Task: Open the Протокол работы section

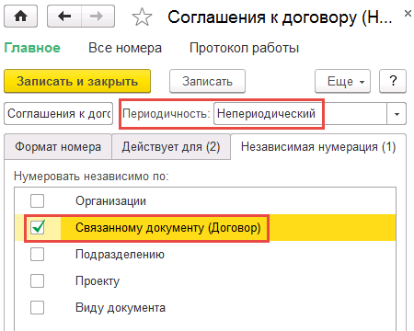Action: point(244,48)
